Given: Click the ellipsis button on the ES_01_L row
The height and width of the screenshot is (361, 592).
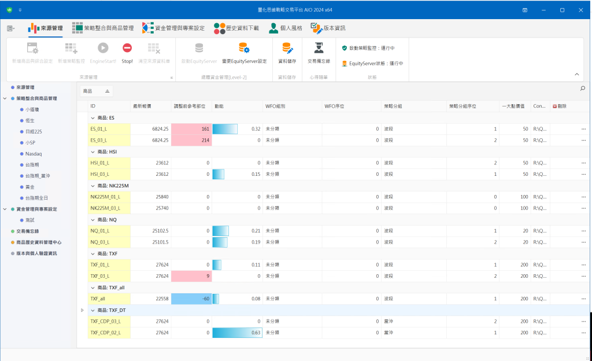Looking at the screenshot, I should click(x=583, y=129).
